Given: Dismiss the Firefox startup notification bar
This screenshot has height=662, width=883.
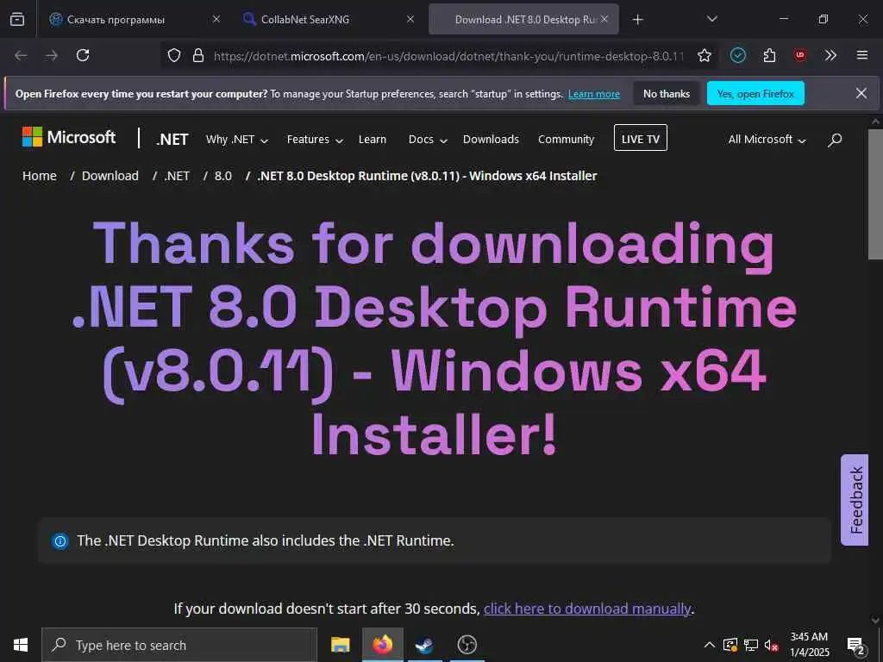Looking at the screenshot, I should coord(861,93).
